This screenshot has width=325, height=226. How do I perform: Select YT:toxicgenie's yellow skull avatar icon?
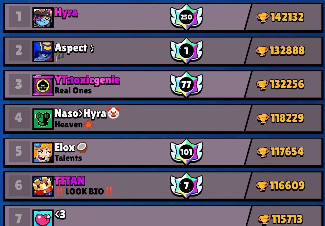43,85
